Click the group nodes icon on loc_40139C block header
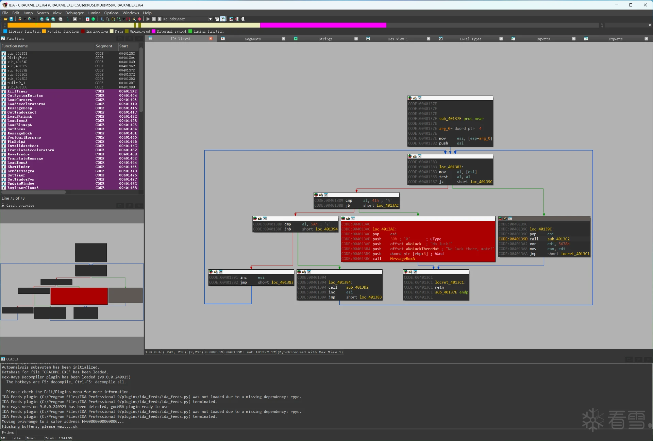The image size is (653, 441). click(x=510, y=219)
